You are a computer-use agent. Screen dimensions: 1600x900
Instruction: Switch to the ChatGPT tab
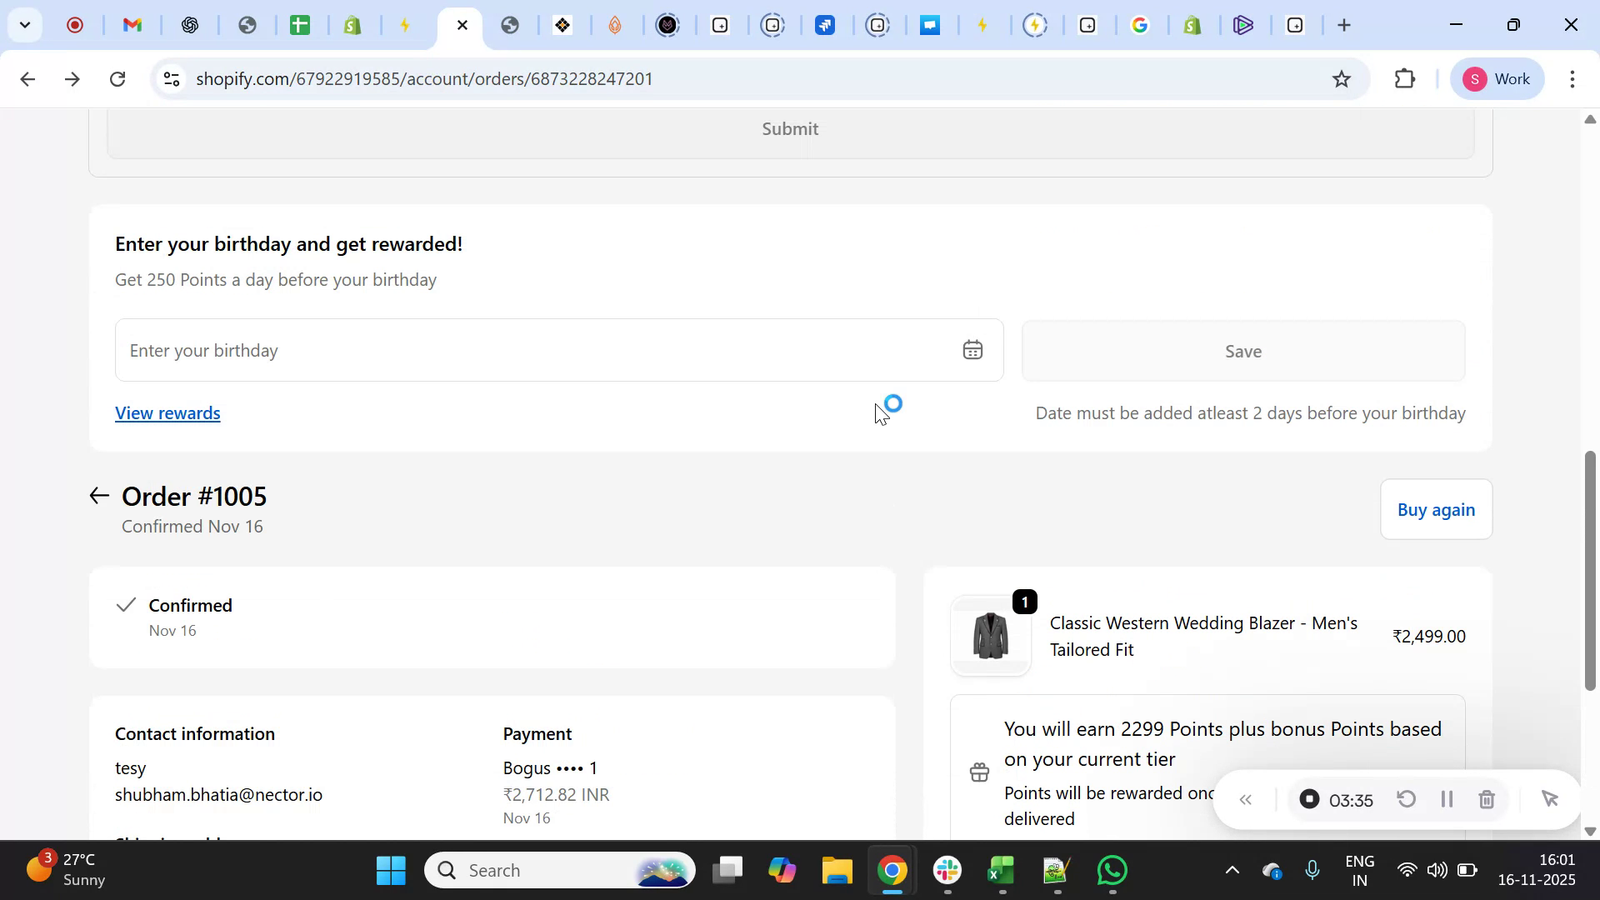(190, 25)
